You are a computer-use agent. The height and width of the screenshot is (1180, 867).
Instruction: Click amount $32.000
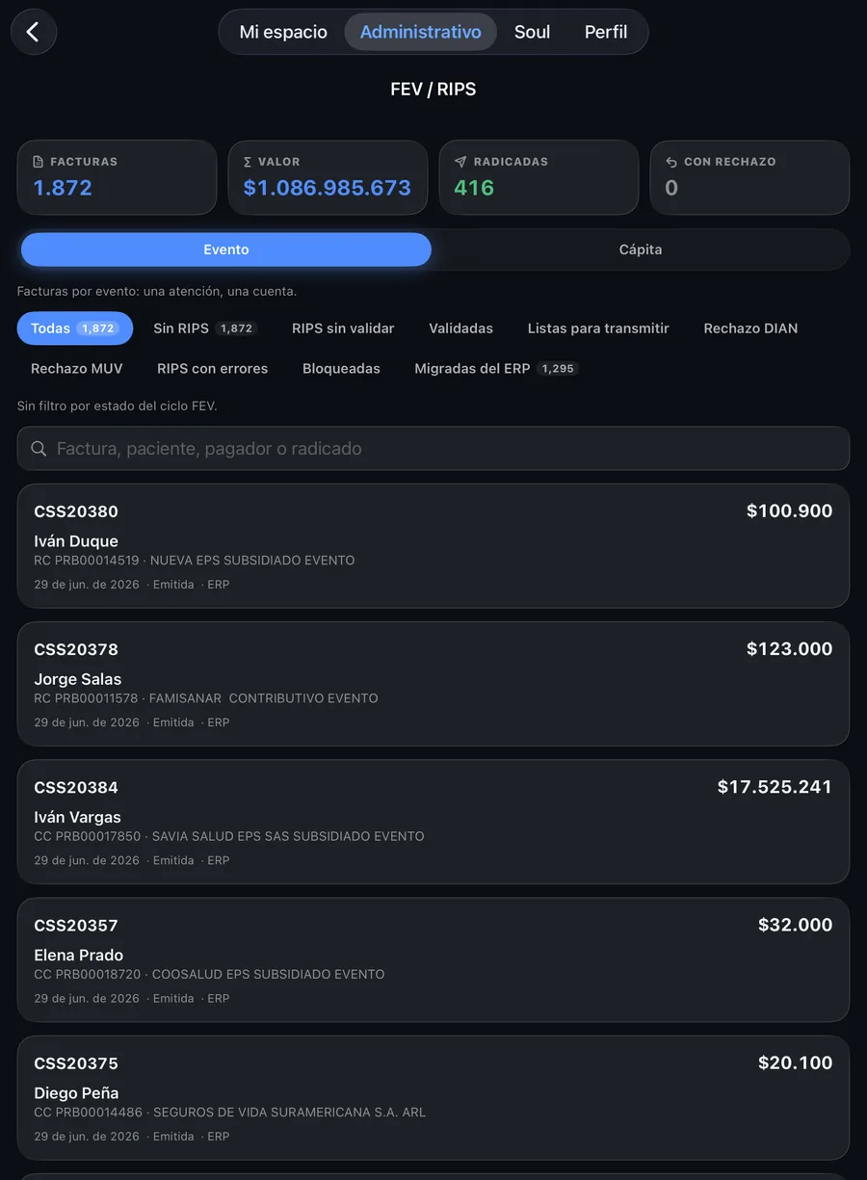click(x=795, y=925)
